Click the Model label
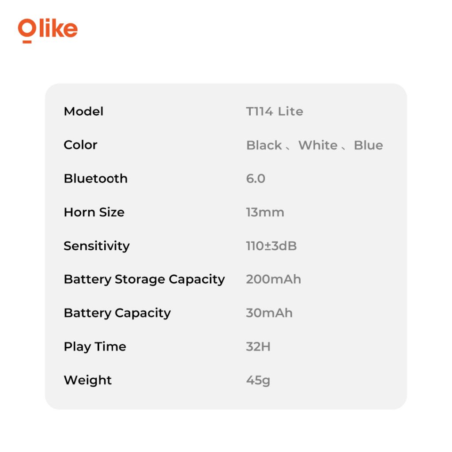452x452 pixels. (83, 111)
